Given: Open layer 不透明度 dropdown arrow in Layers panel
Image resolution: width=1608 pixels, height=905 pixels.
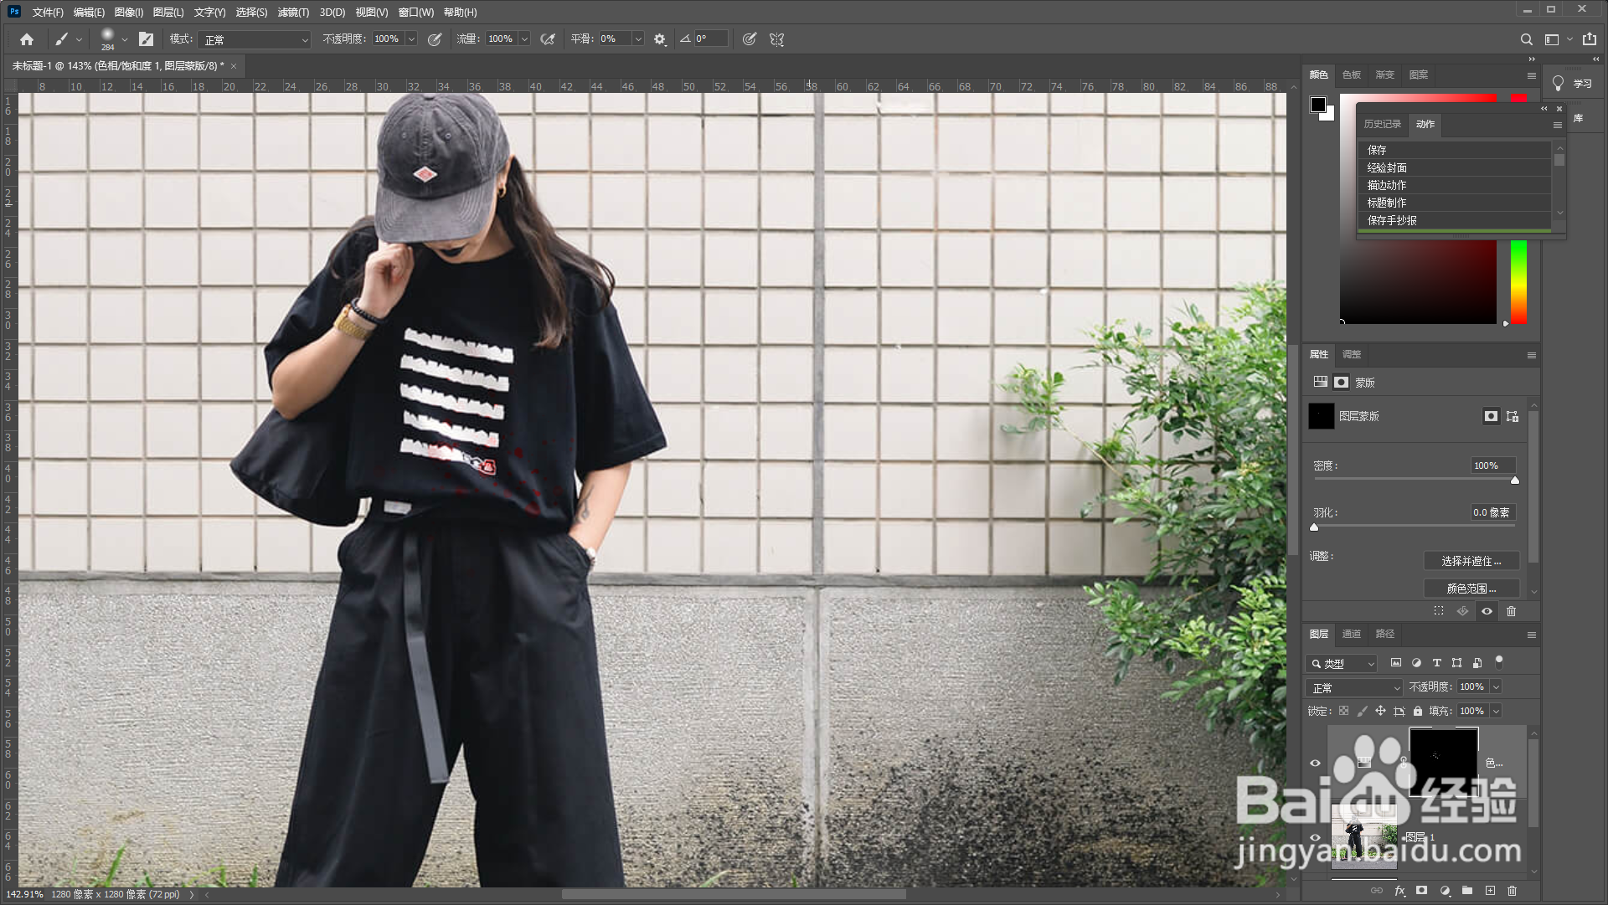Looking at the screenshot, I should point(1496,686).
